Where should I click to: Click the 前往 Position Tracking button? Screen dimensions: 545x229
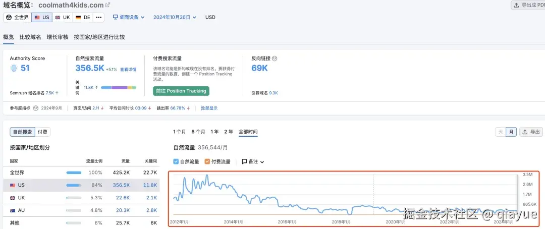pos(181,91)
